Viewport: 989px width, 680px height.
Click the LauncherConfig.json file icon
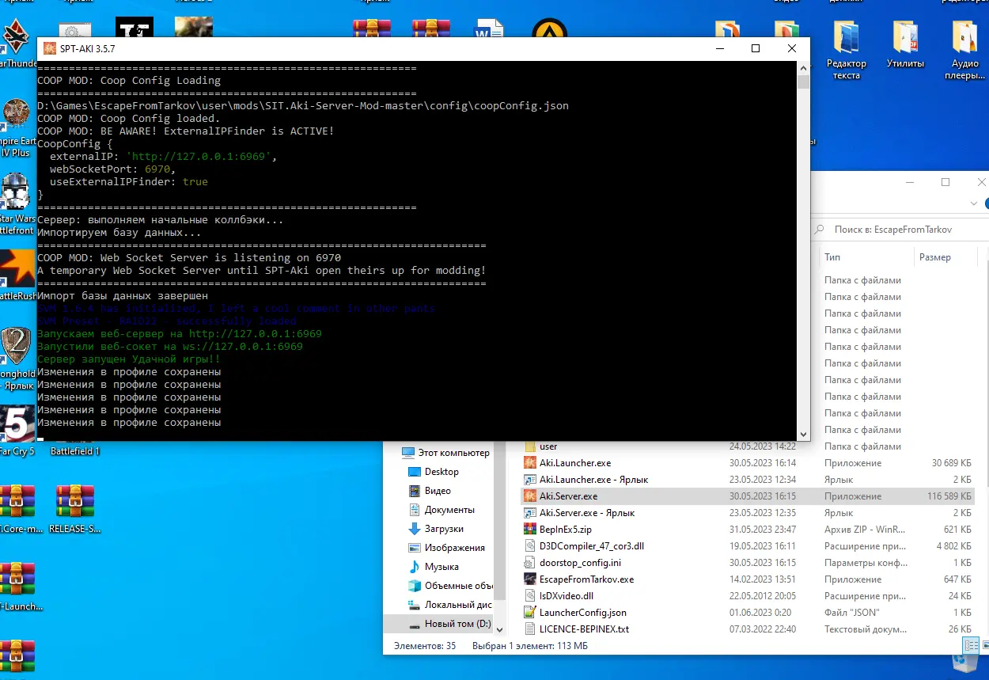tap(530, 613)
